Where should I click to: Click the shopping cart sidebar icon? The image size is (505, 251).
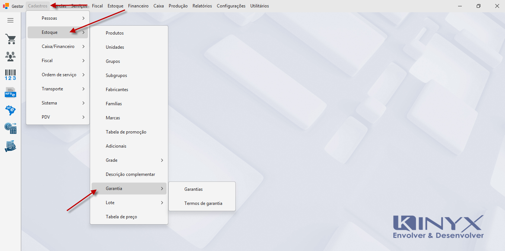point(10,39)
